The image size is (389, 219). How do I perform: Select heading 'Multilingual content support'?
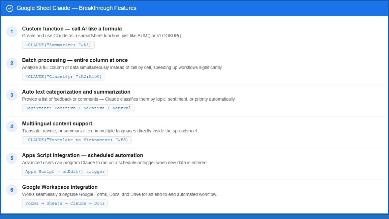57,124
